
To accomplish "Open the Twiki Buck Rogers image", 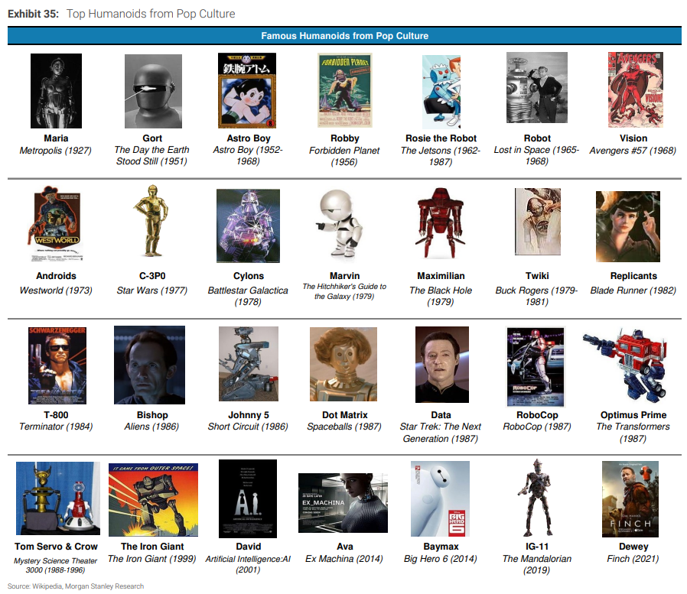I will coord(538,222).
